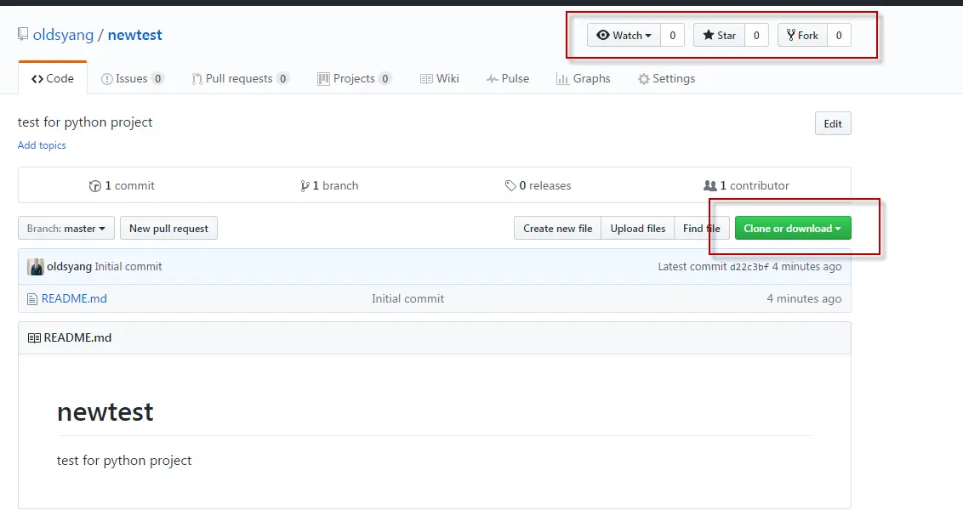This screenshot has height=527, width=963.
Task: Click the gear icon on Settings tab
Action: point(643,79)
